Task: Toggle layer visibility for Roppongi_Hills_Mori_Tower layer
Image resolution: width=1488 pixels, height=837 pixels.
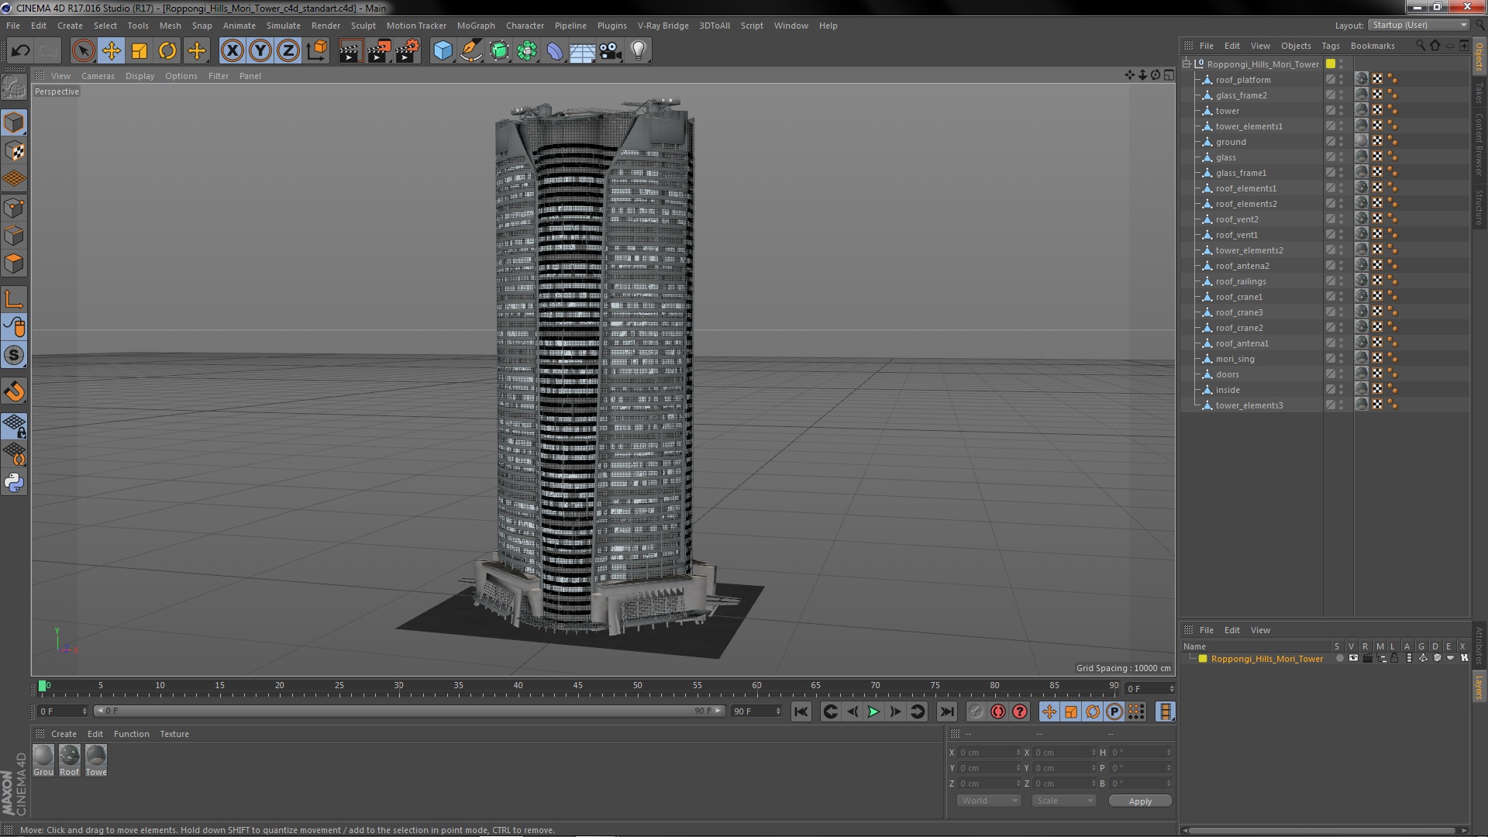Action: 1353,658
